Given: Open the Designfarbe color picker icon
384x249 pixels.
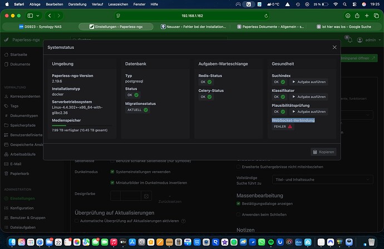Looking at the screenshot, I should [146, 196].
